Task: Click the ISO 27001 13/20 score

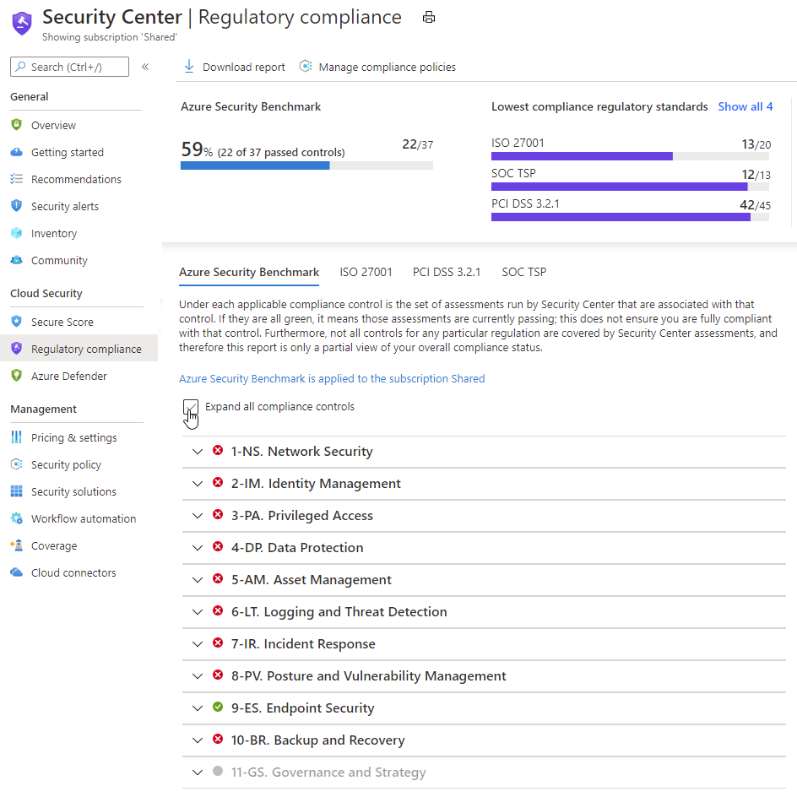Action: [756, 144]
